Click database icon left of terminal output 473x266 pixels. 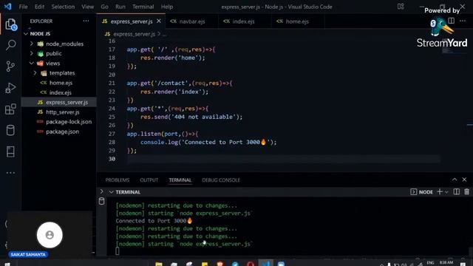102,201
